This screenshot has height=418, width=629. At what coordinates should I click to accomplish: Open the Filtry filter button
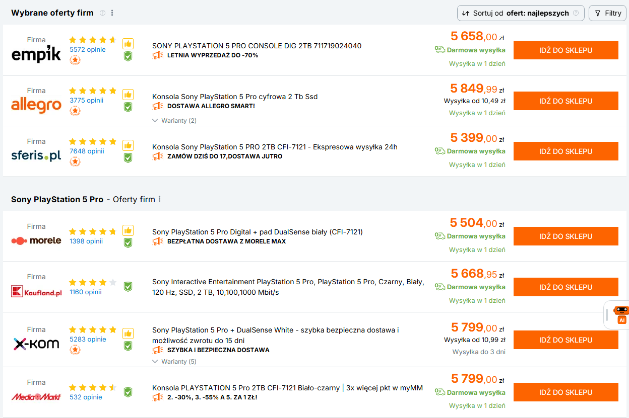click(x=607, y=13)
